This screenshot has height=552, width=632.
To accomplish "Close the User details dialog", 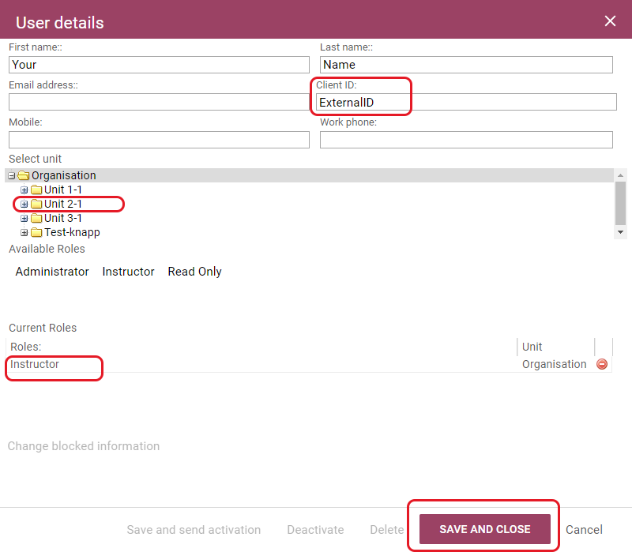I will pos(610,21).
